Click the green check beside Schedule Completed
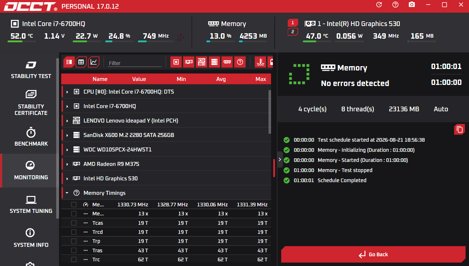This screenshot has height=266, width=469. (x=287, y=180)
